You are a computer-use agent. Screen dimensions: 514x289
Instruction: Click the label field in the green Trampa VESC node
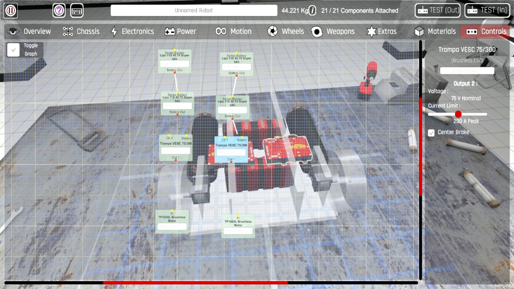pyautogui.click(x=175, y=151)
